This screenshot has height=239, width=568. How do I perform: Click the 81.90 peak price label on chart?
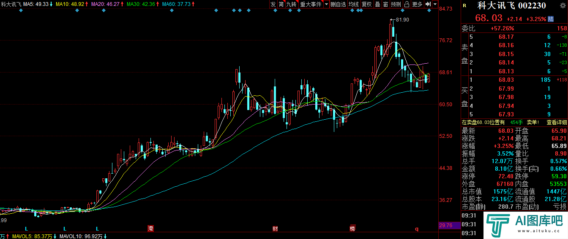[x=403, y=20]
